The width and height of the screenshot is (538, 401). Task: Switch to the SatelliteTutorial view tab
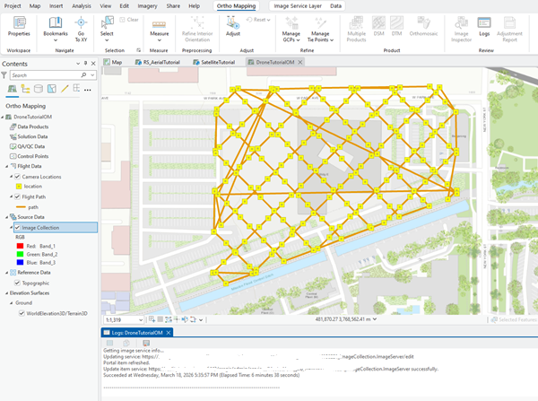coord(214,62)
